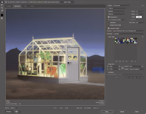Click add eyedropper color to palette icon
The width and height of the screenshot is (146, 114).
(132, 61)
